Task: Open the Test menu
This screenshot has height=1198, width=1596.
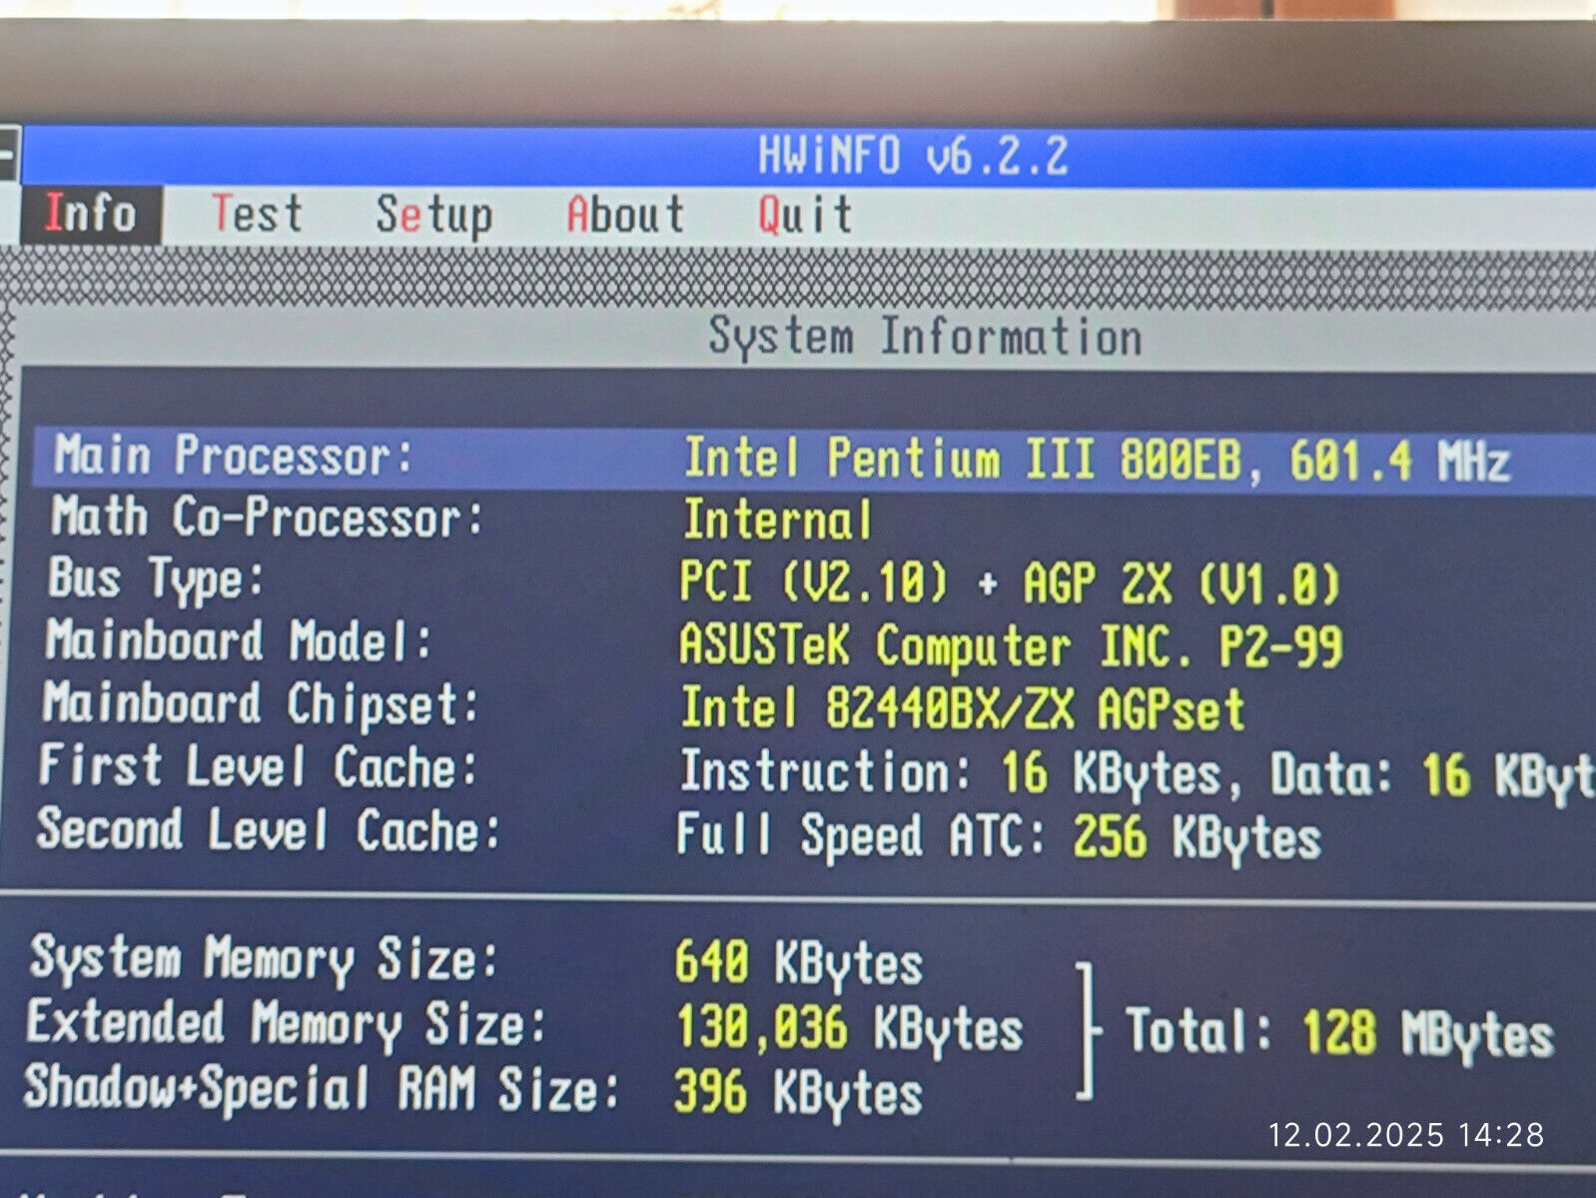Action: coord(257,214)
